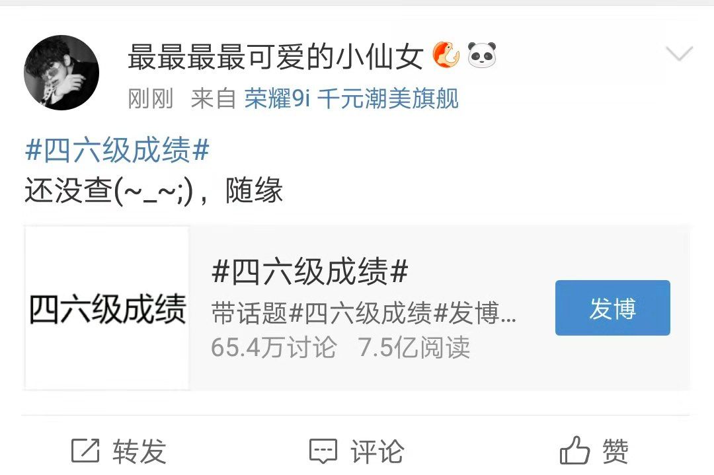714x475 pixels.
Task: Tap the 转发 label
Action: 139,451
